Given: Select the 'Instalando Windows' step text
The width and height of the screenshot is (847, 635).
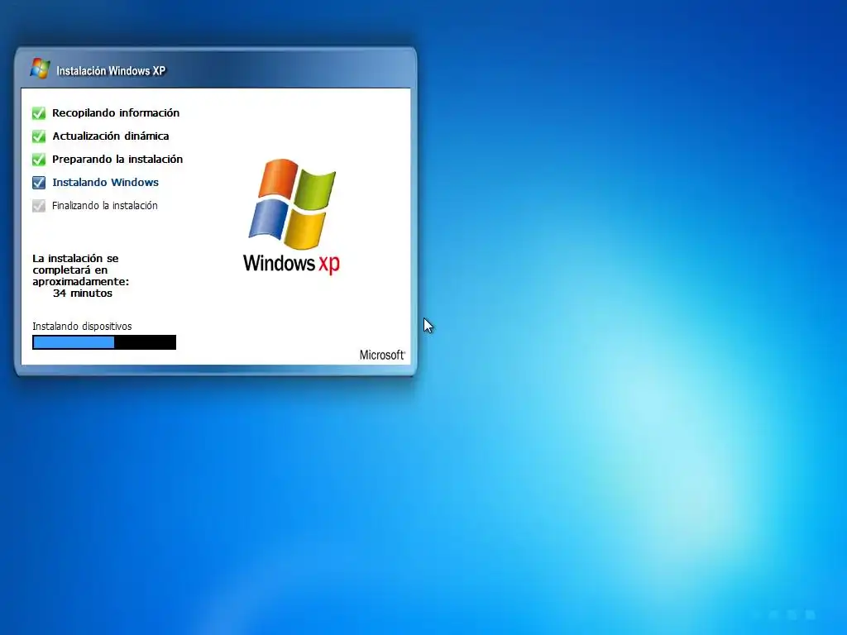Looking at the screenshot, I should pos(105,183).
